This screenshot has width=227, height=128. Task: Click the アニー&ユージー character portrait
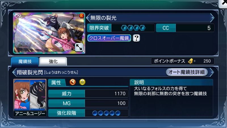30,97
